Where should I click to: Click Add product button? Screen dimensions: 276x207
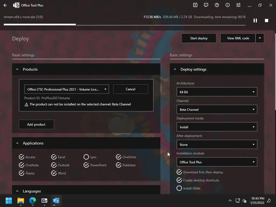point(36,125)
